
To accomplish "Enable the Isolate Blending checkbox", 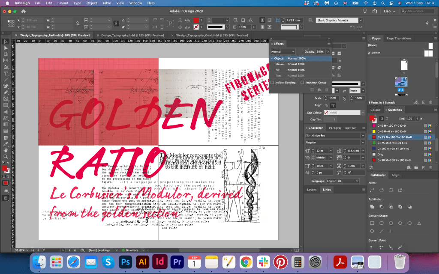I will point(273,82).
